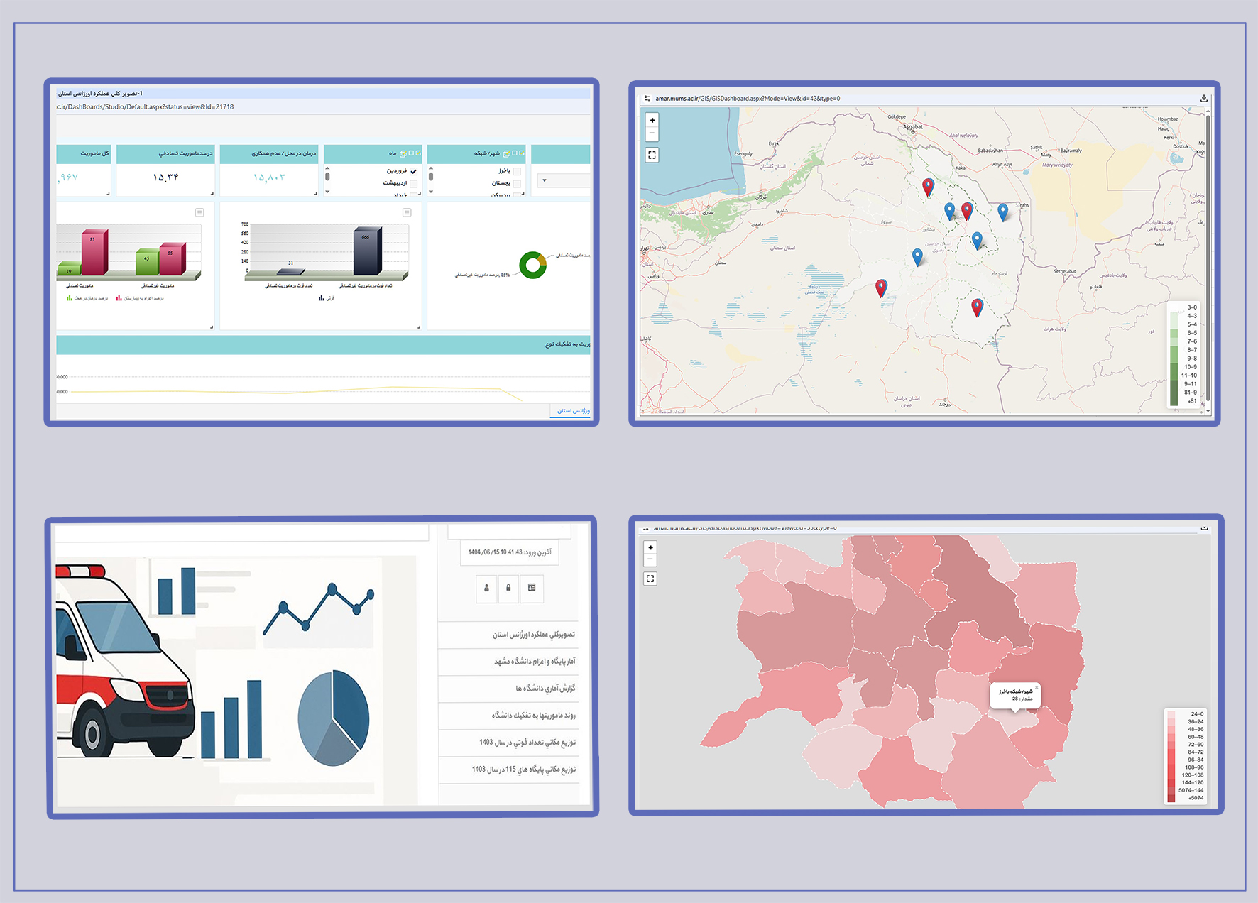This screenshot has height=903, width=1258.
Task: Zoom in on the red choropleth map
Action: coord(650,547)
